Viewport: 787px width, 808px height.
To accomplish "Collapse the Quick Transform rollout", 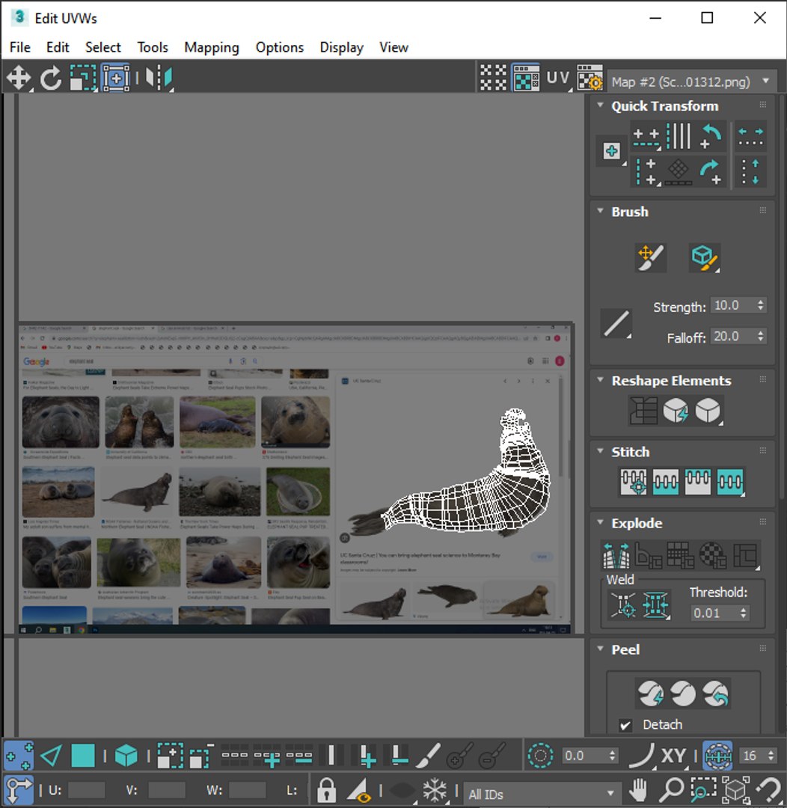I will [x=600, y=105].
